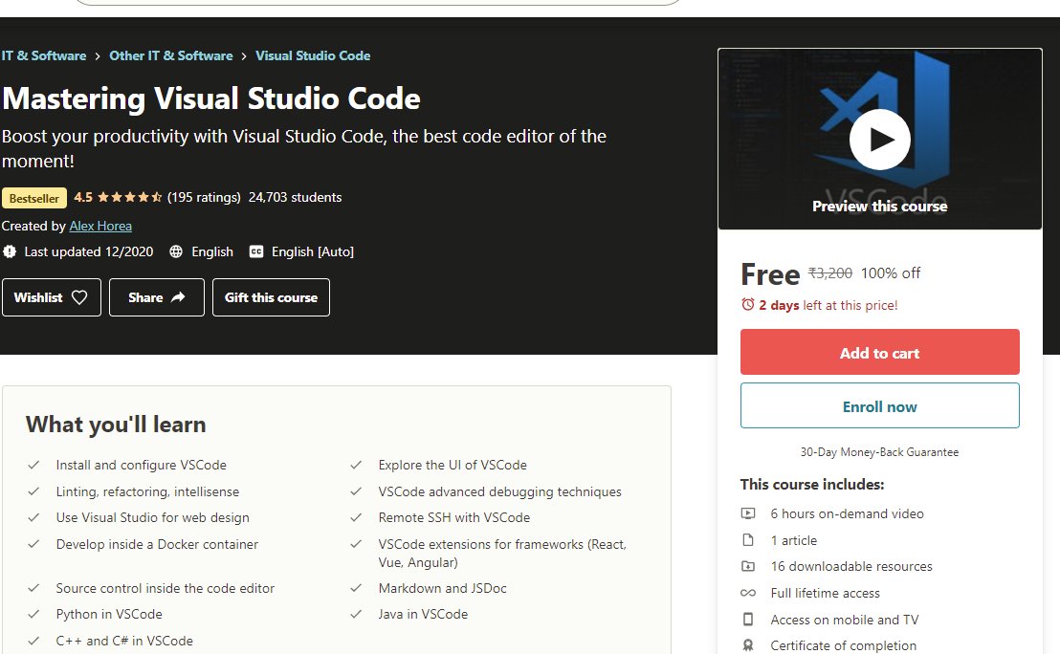Click the 24,703 students count
Image resolution: width=1060 pixels, height=654 pixels.
click(x=295, y=197)
